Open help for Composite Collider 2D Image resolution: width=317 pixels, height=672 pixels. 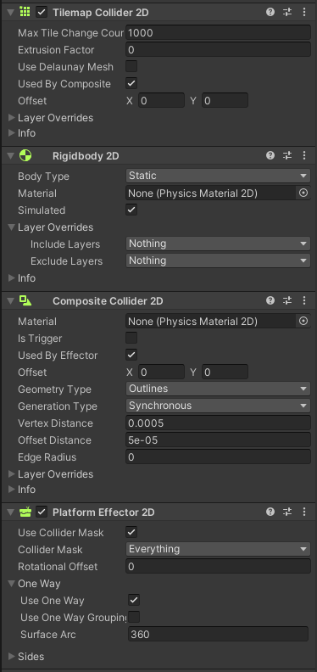(x=270, y=300)
